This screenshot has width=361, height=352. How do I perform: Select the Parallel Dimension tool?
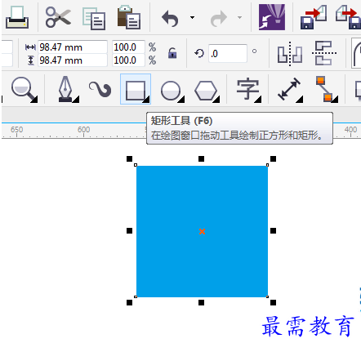[290, 90]
